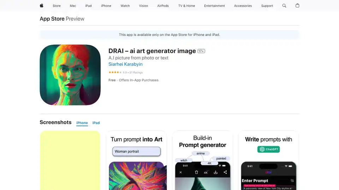The height and width of the screenshot is (190, 339).
Task: Open 'Turn prompt into Art' screenshot
Action: click(x=136, y=160)
